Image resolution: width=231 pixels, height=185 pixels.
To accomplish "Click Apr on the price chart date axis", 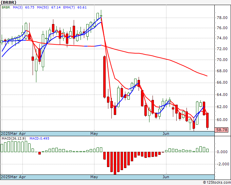I will click(22, 133).
